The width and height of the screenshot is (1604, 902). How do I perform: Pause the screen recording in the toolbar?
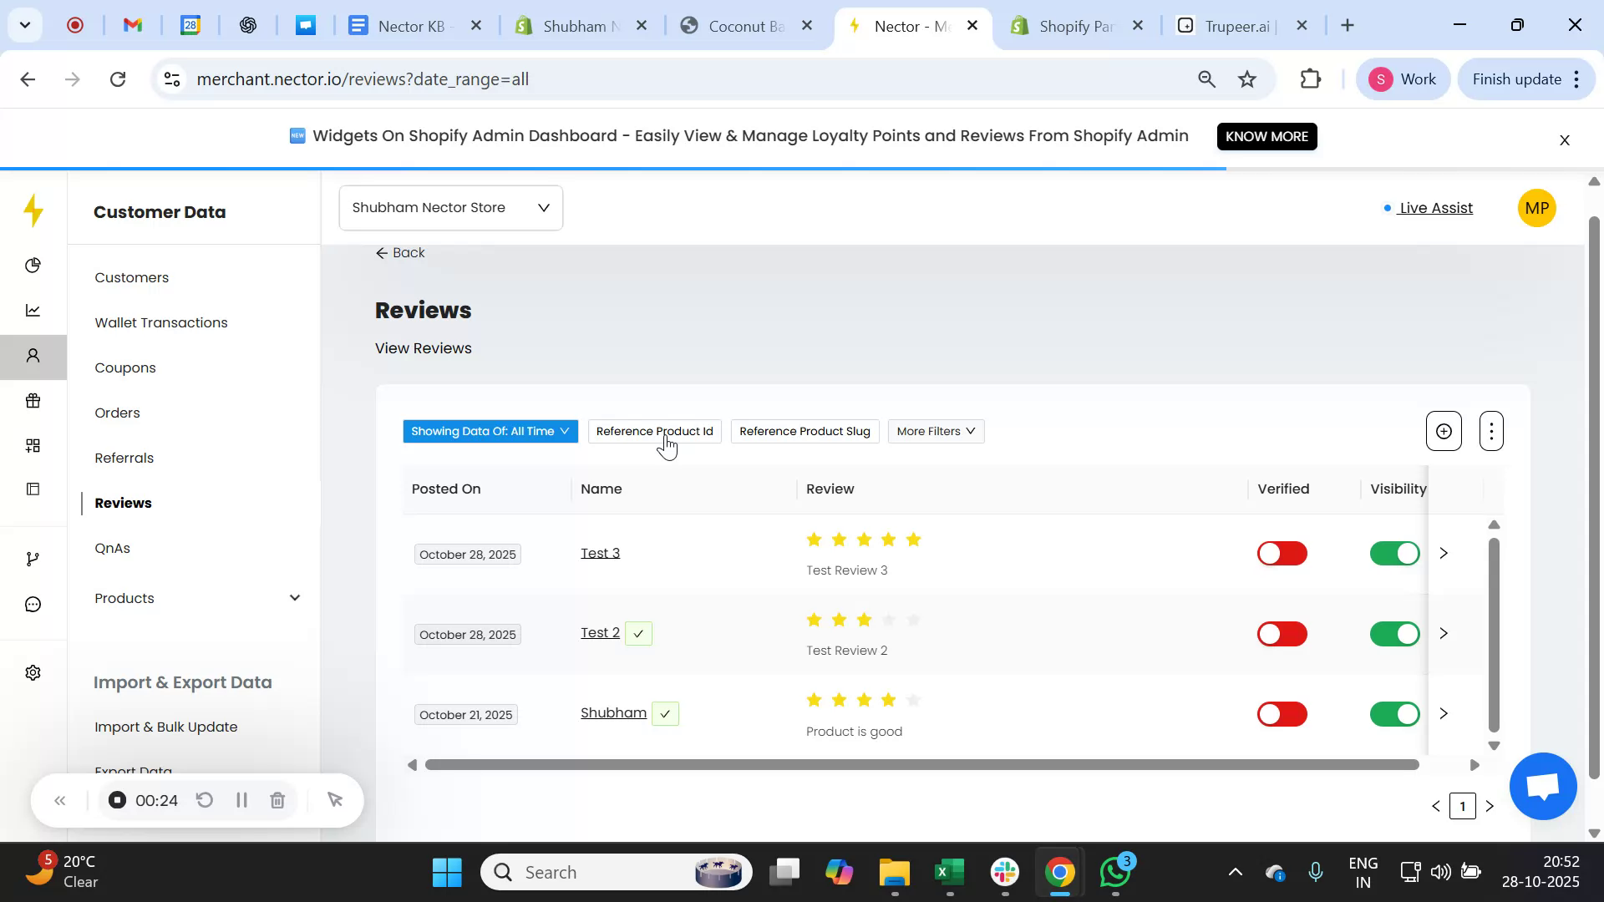(x=241, y=799)
